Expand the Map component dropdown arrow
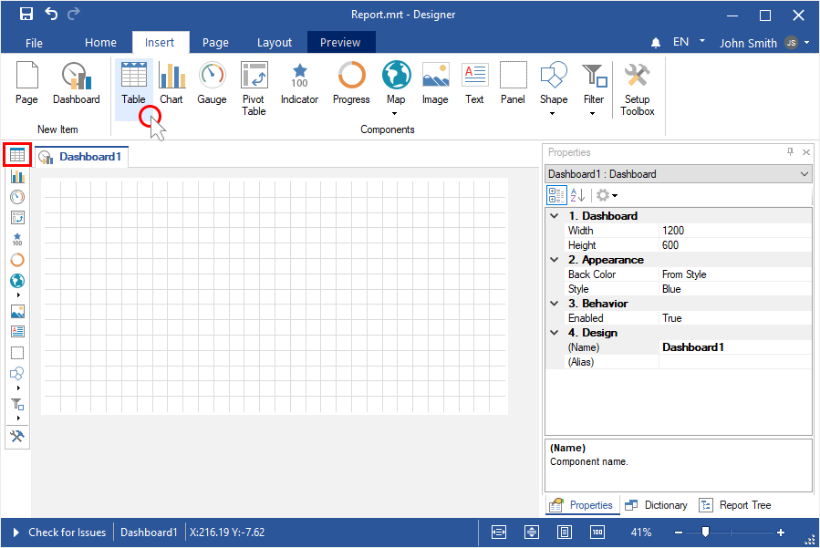820x548 pixels. point(396,114)
